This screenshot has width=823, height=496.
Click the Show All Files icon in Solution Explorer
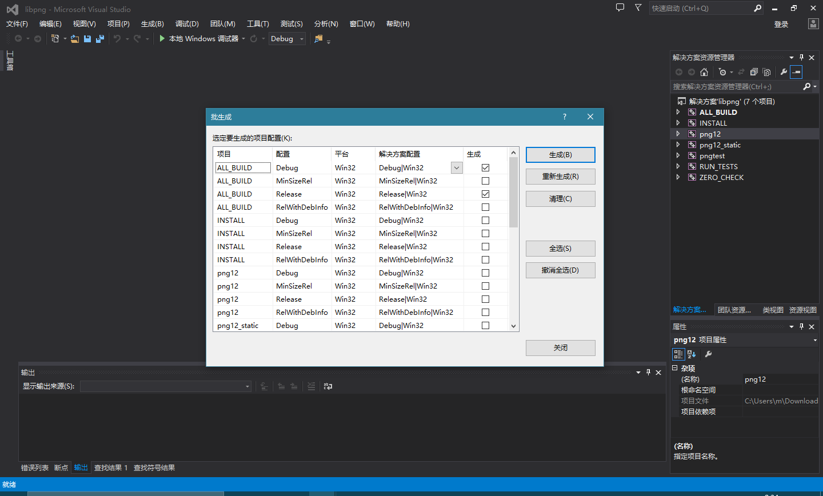coord(767,72)
